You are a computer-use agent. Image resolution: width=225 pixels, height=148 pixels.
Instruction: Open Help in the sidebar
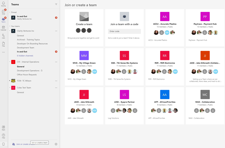(4, 136)
